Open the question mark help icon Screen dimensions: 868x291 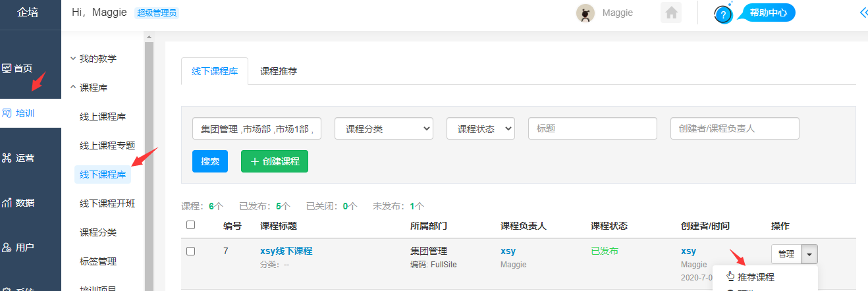coord(724,14)
